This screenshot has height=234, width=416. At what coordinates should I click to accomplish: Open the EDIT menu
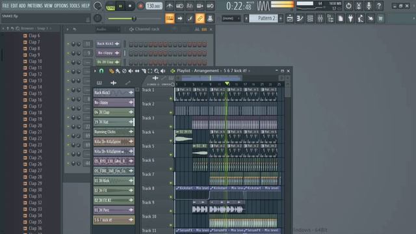click(14, 6)
